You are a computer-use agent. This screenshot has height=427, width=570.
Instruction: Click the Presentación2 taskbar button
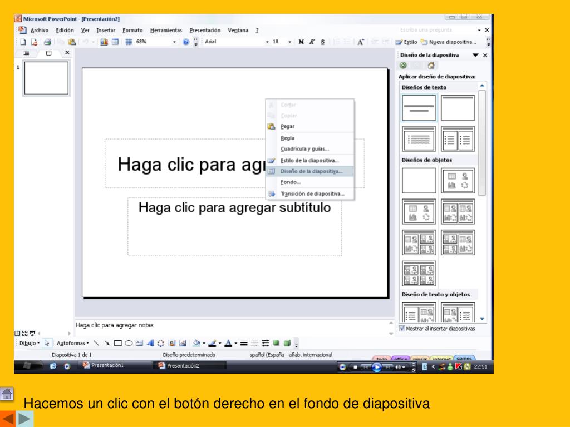(190, 366)
